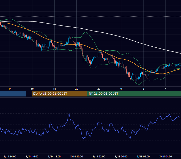
Task: Click the 2 hour label on price chart axis
Action: (143, 89)
